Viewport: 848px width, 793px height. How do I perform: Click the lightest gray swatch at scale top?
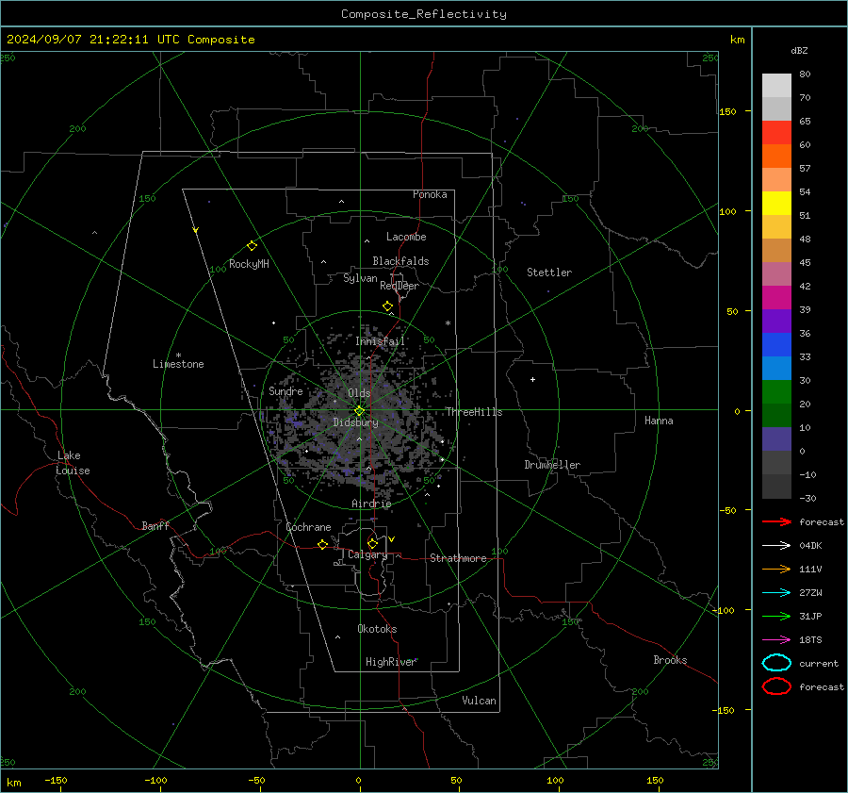(776, 86)
